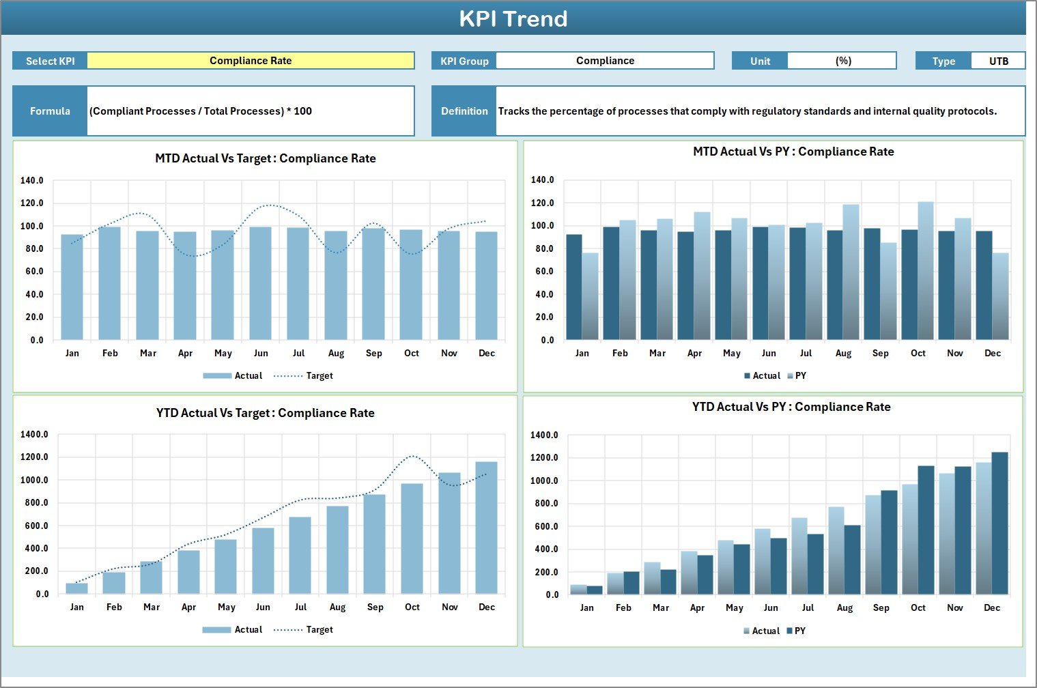Screen dimensions: 1037x688
Task: Click the Select KPI label cell
Action: click(50, 61)
